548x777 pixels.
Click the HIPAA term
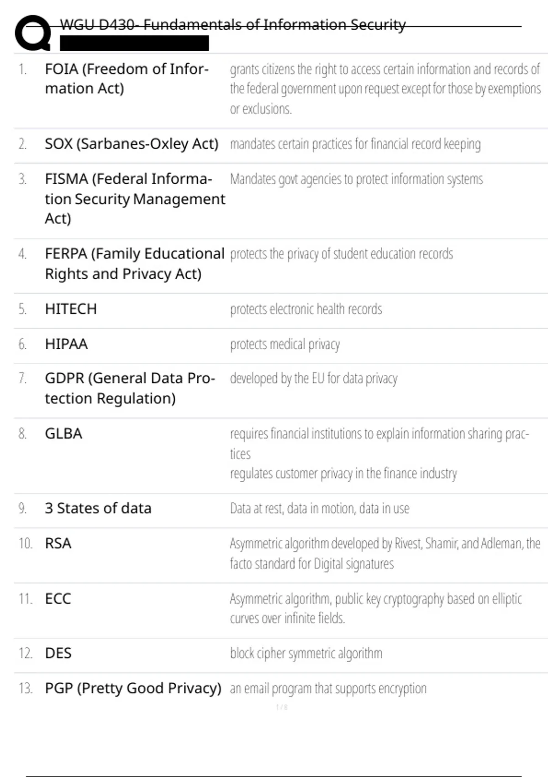(66, 344)
